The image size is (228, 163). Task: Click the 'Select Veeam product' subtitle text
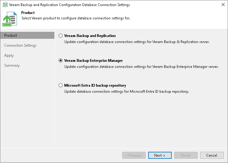coord(76,18)
